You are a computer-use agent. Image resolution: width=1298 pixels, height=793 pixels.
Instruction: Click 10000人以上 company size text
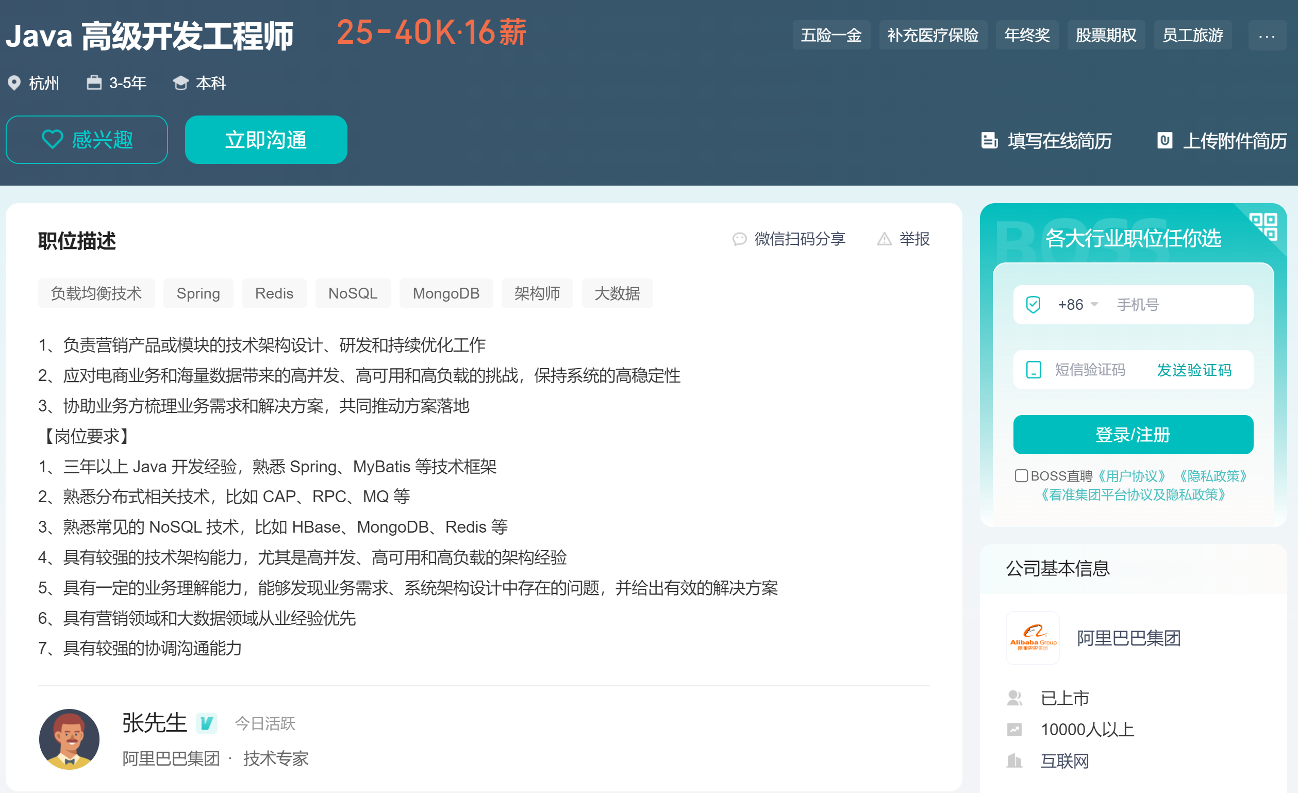tap(1087, 729)
